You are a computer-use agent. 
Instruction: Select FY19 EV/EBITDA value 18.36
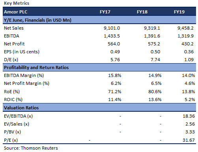[x=189, y=116]
